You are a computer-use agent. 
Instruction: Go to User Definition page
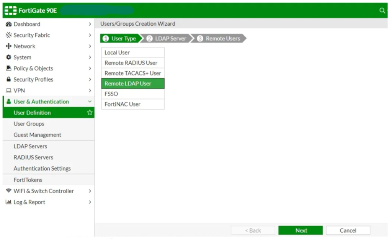tap(49, 112)
